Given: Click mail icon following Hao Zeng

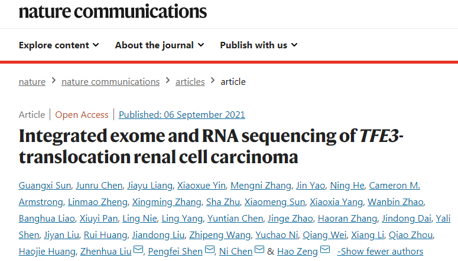Looking at the screenshot, I should pos(325,250).
